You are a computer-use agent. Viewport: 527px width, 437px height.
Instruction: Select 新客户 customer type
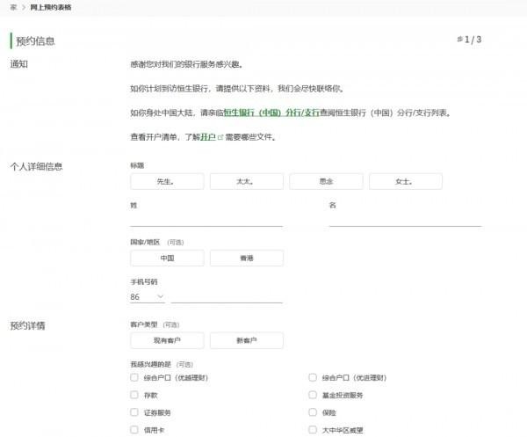pos(246,340)
